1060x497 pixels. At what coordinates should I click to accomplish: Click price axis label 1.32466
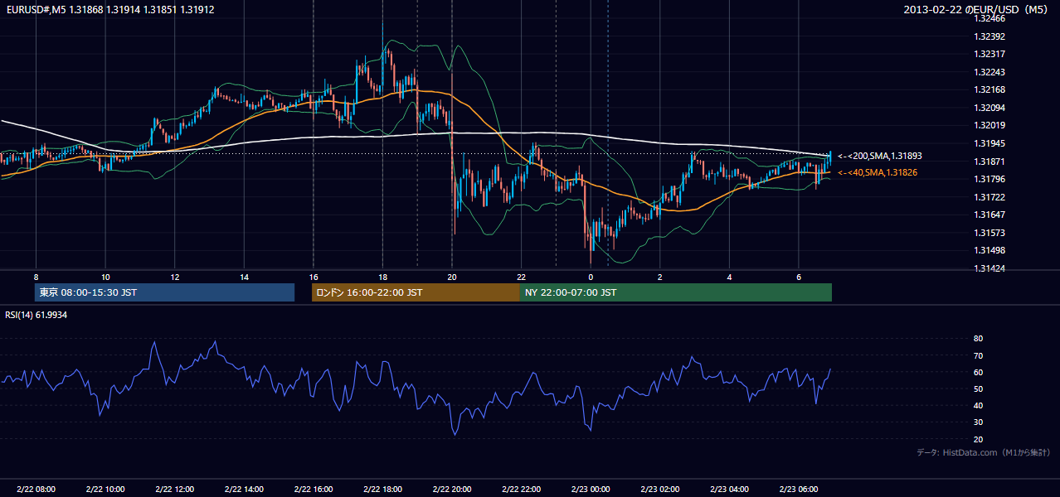coord(989,18)
